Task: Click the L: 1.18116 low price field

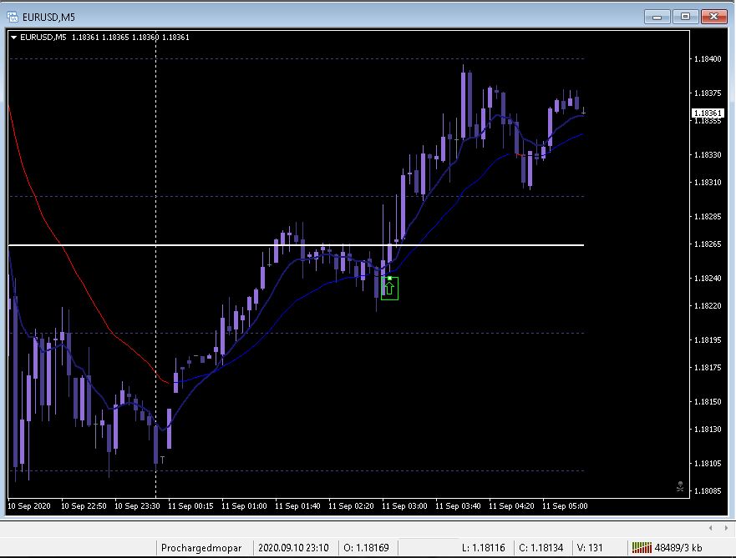Action: (484, 548)
